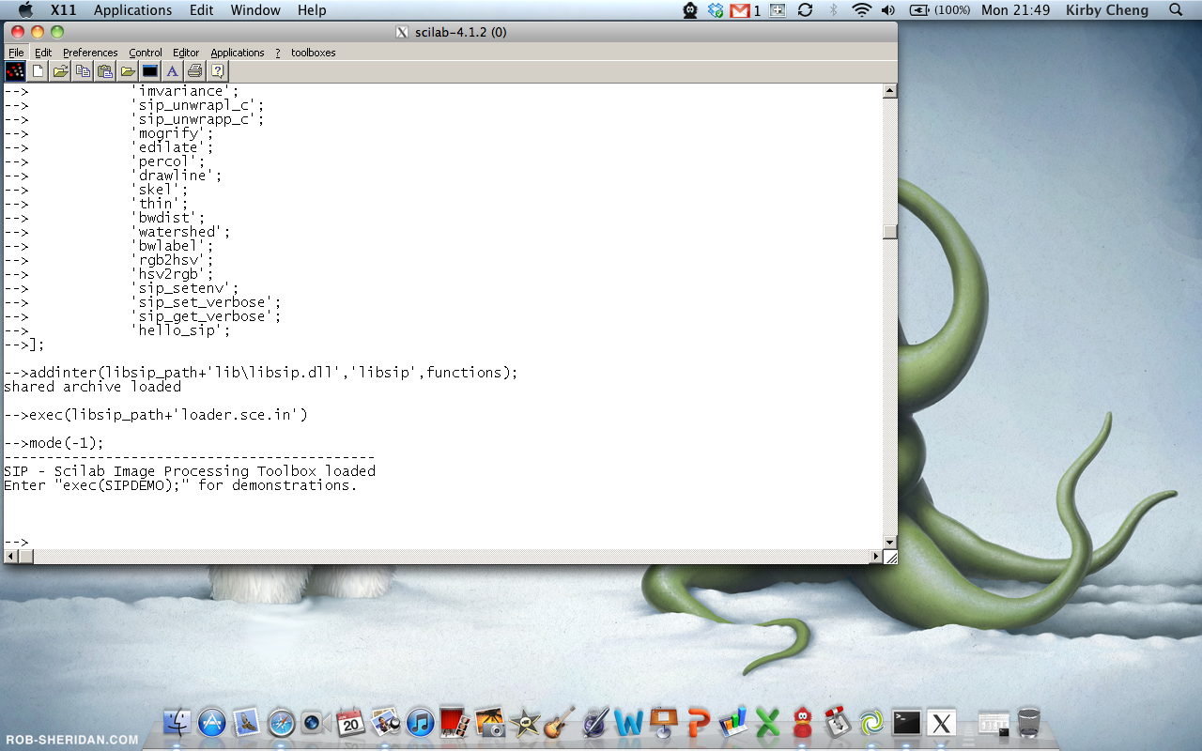Click the Scilab application logo icon in the toolbar
The image size is (1202, 751).
pos(15,70)
